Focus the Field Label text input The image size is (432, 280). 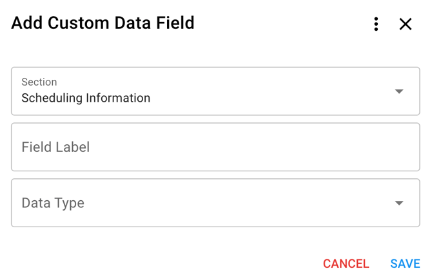coord(215,147)
